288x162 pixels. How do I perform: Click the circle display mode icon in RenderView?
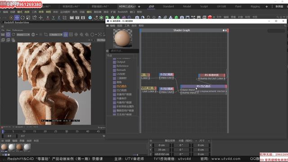pos(93,35)
